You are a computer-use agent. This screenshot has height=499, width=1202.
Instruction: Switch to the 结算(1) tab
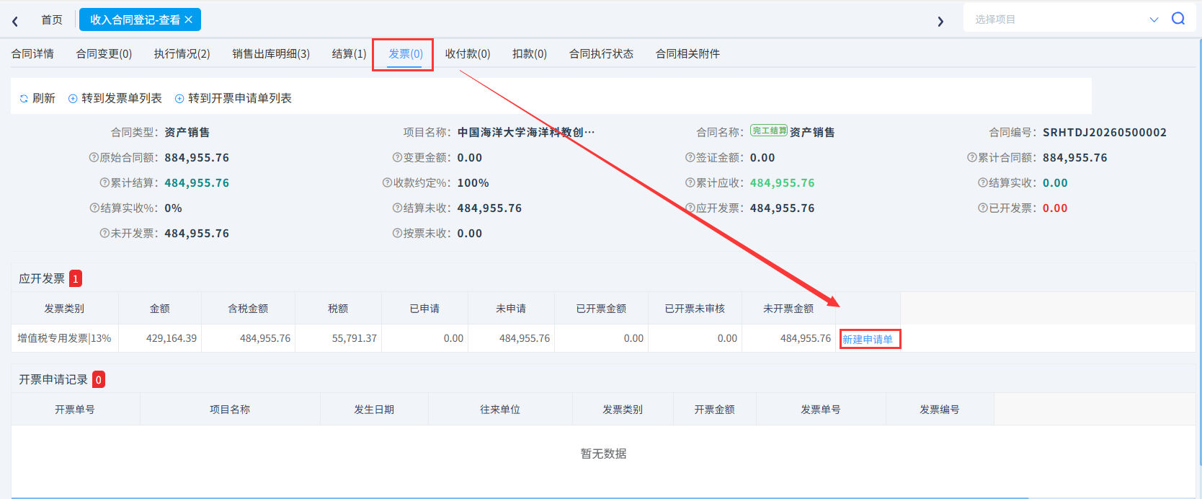[x=349, y=53]
